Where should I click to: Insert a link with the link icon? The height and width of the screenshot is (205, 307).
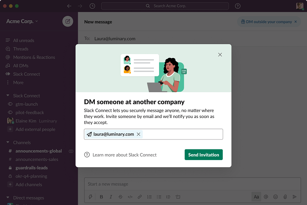140,197
